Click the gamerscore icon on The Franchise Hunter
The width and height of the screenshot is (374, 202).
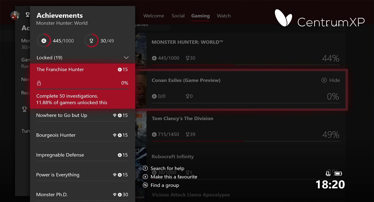coord(120,70)
